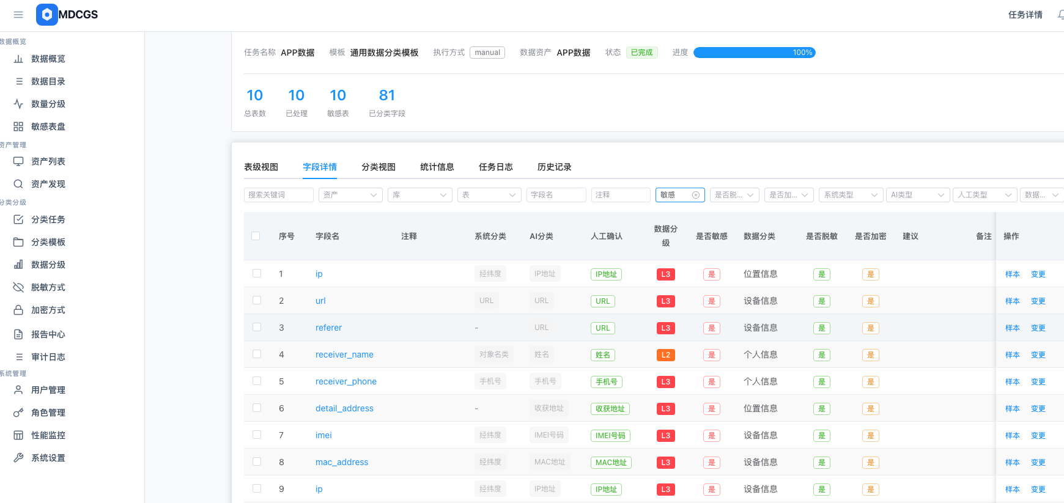The image size is (1064, 503).
Task: Check the receiver_phone row checkbox
Action: coord(257,381)
